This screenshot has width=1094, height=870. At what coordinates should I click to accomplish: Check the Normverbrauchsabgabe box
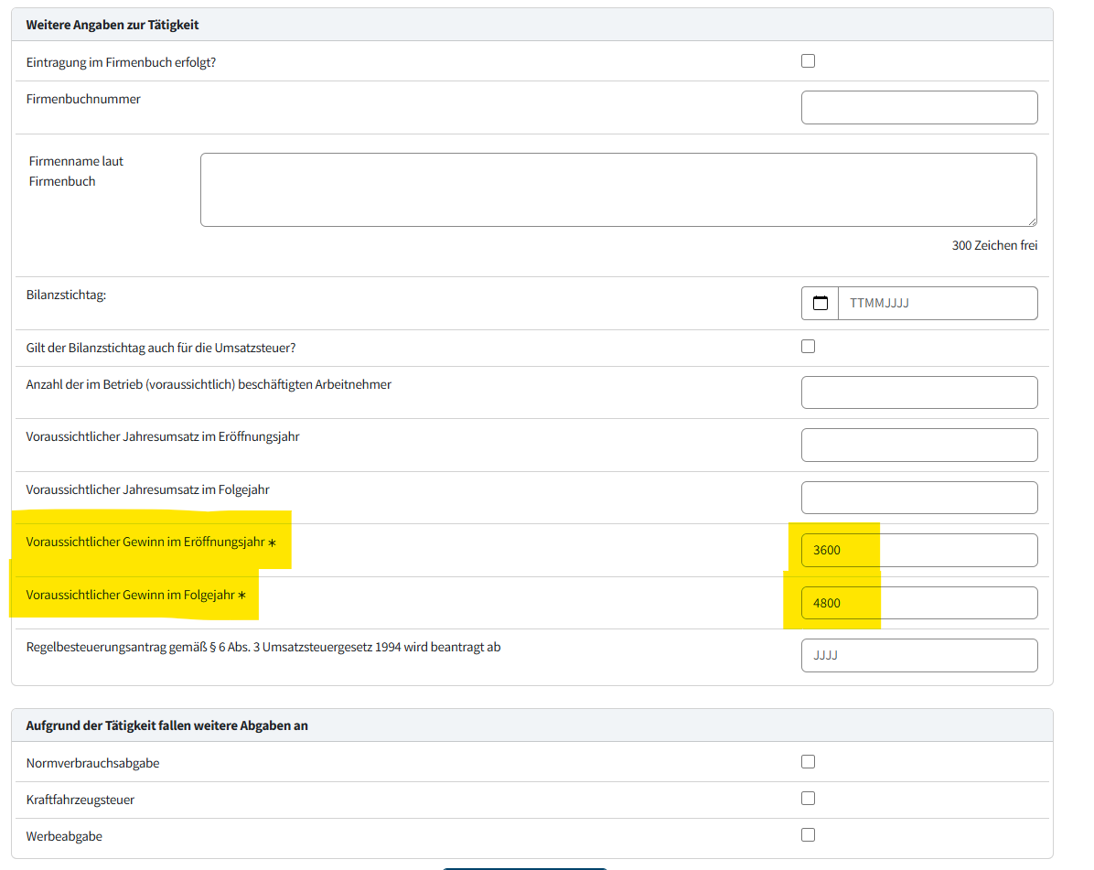(x=808, y=762)
